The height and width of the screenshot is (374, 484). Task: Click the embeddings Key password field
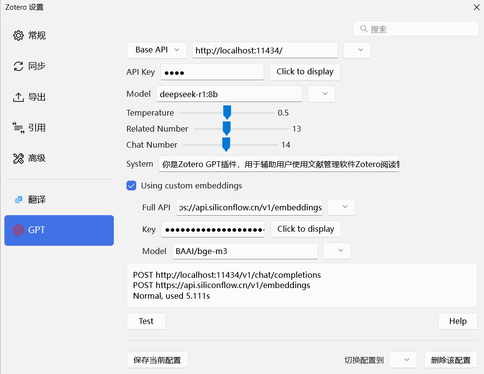point(213,229)
